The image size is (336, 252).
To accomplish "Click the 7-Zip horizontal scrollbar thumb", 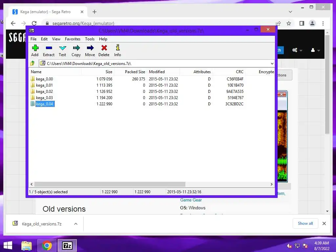I will (x=110, y=184).
